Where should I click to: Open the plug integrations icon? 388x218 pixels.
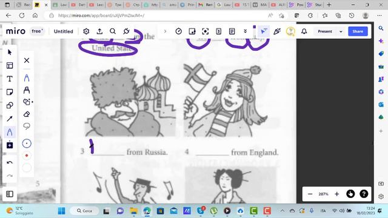126,31
